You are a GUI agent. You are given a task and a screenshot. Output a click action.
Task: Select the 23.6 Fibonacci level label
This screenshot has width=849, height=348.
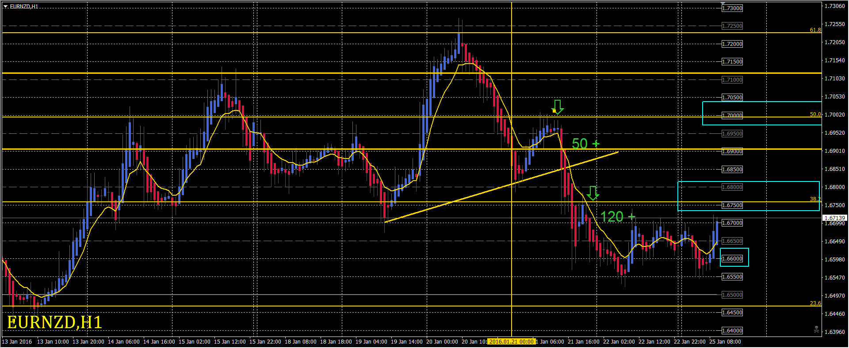tap(815, 303)
